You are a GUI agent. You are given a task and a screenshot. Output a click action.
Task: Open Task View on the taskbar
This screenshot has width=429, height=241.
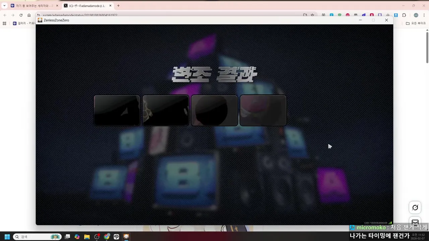pos(67,237)
